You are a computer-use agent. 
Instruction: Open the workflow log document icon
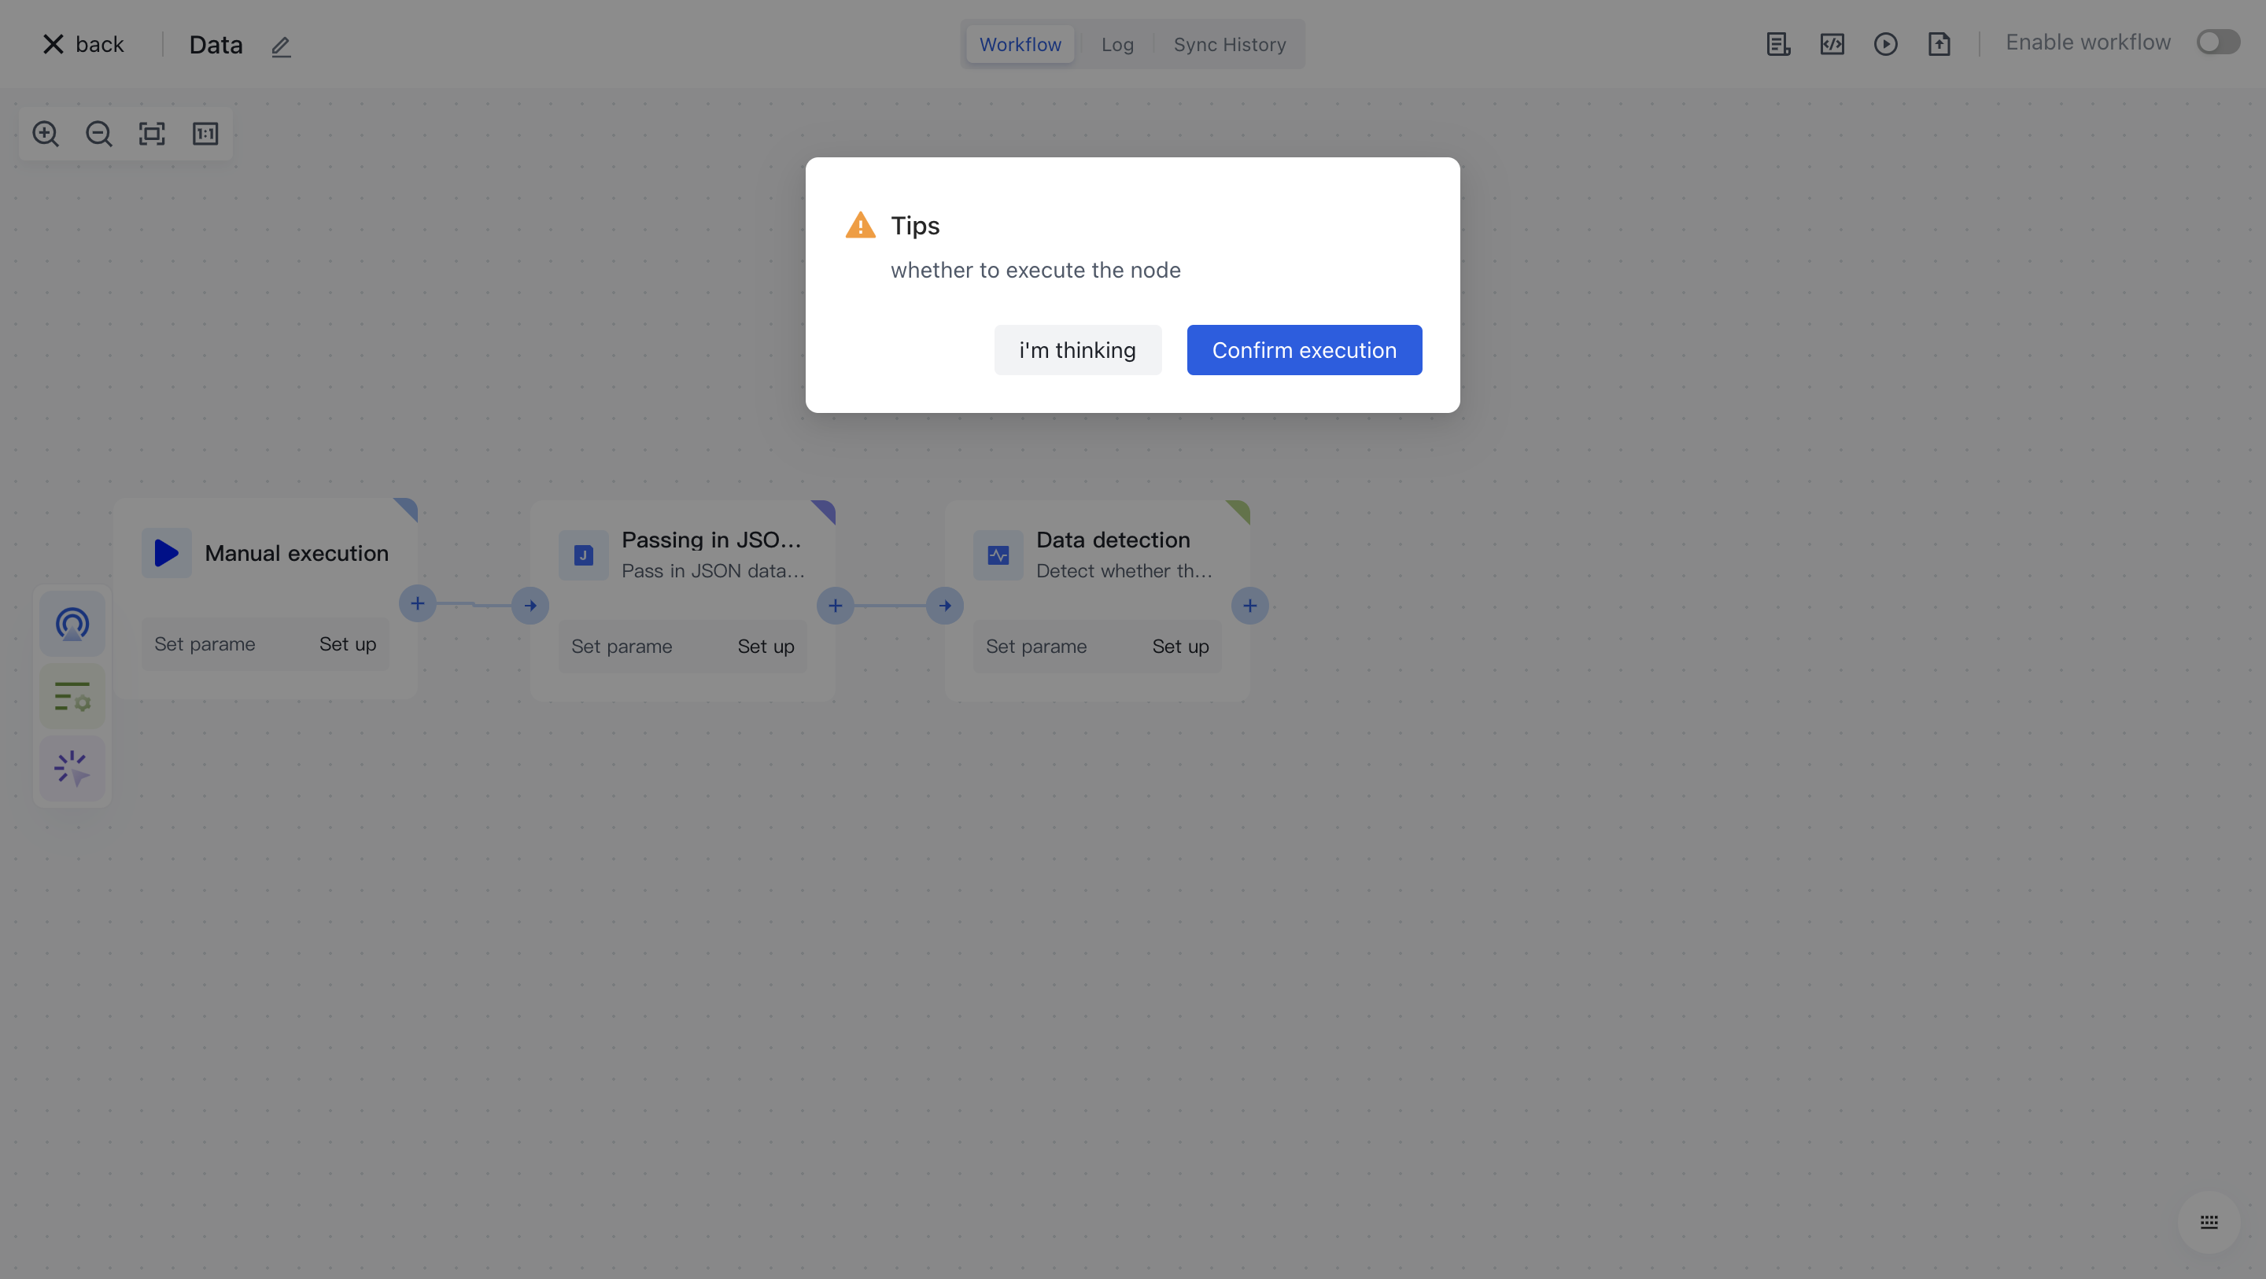tap(1778, 43)
